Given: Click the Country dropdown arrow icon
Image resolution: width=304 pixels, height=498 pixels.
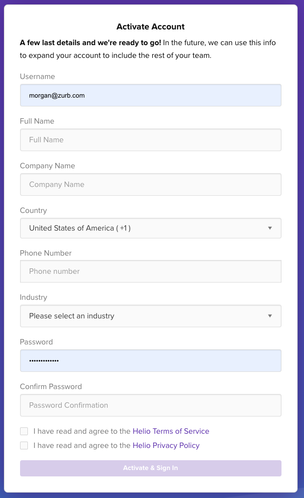Looking at the screenshot, I should (x=270, y=228).
